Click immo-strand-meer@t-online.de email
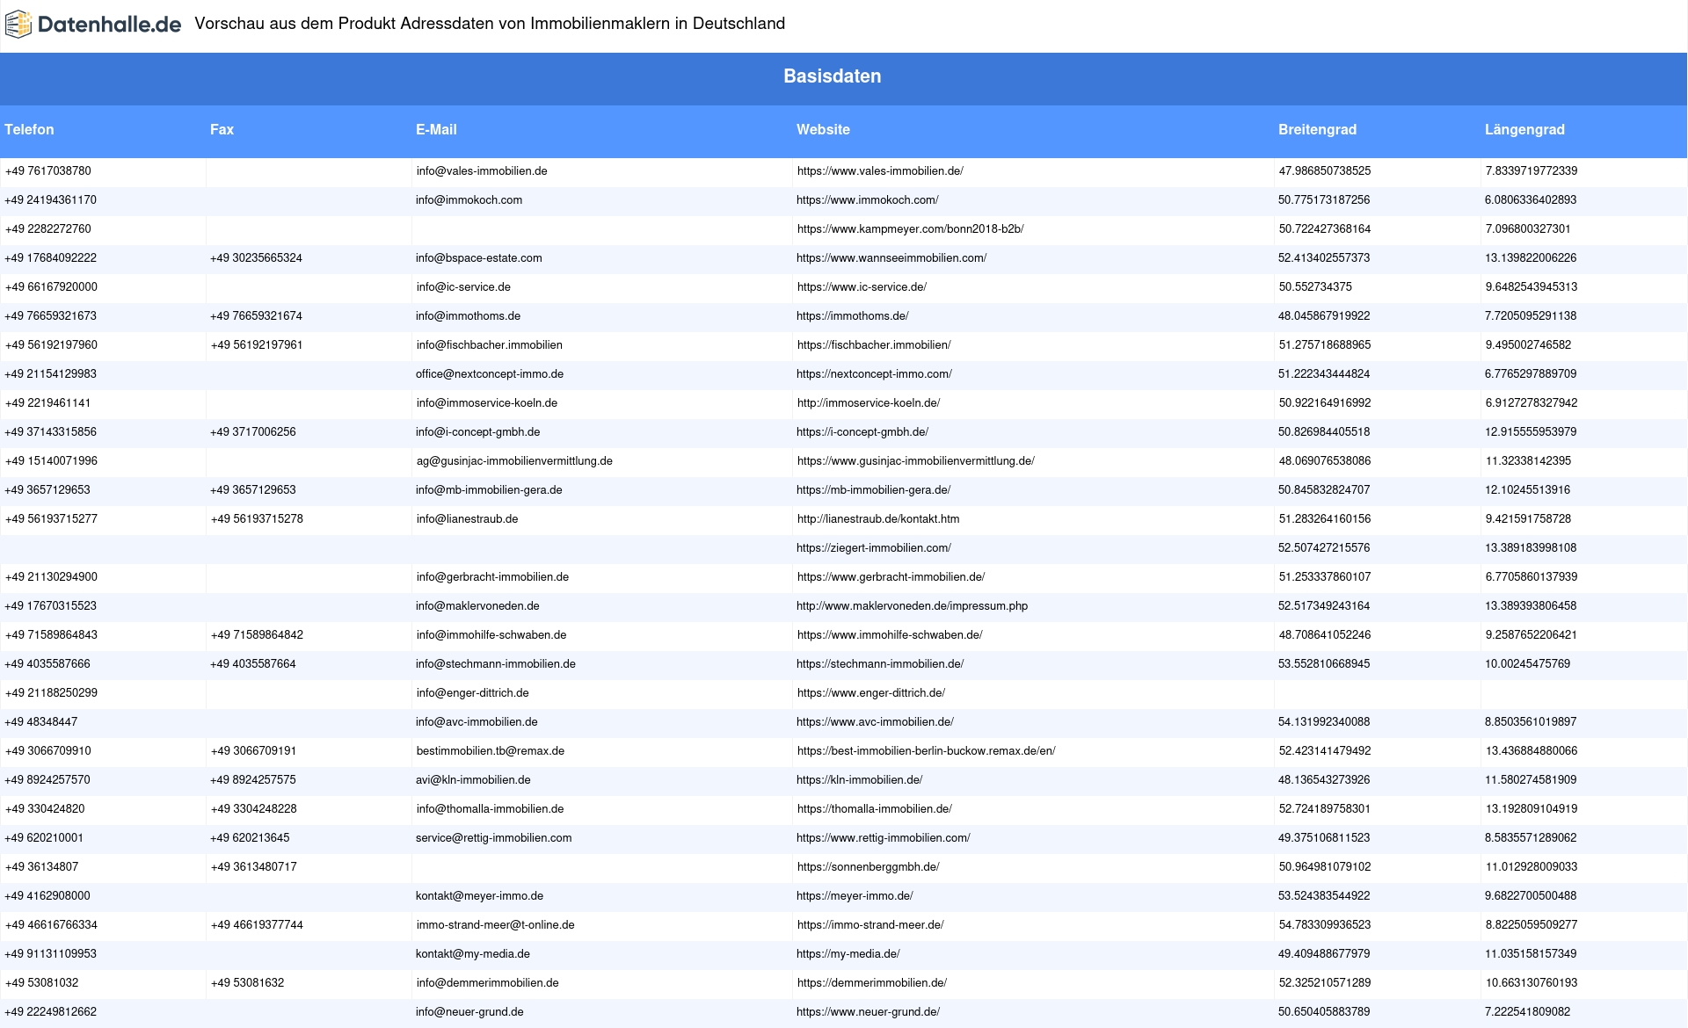 495,925
